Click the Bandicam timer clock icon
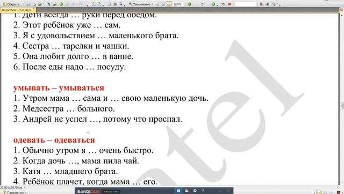The width and height of the screenshot is (344, 194). [x=195, y=190]
